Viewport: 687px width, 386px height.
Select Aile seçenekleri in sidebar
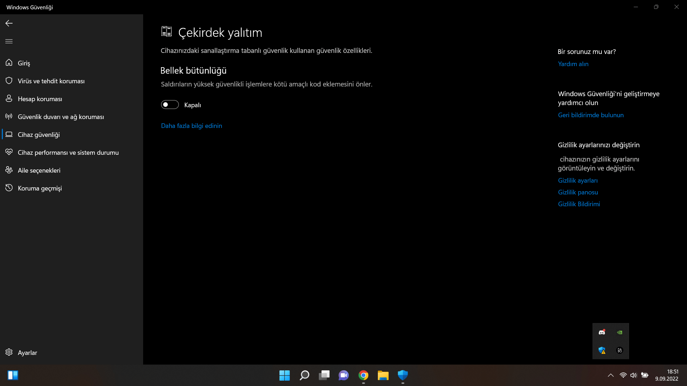click(x=39, y=170)
